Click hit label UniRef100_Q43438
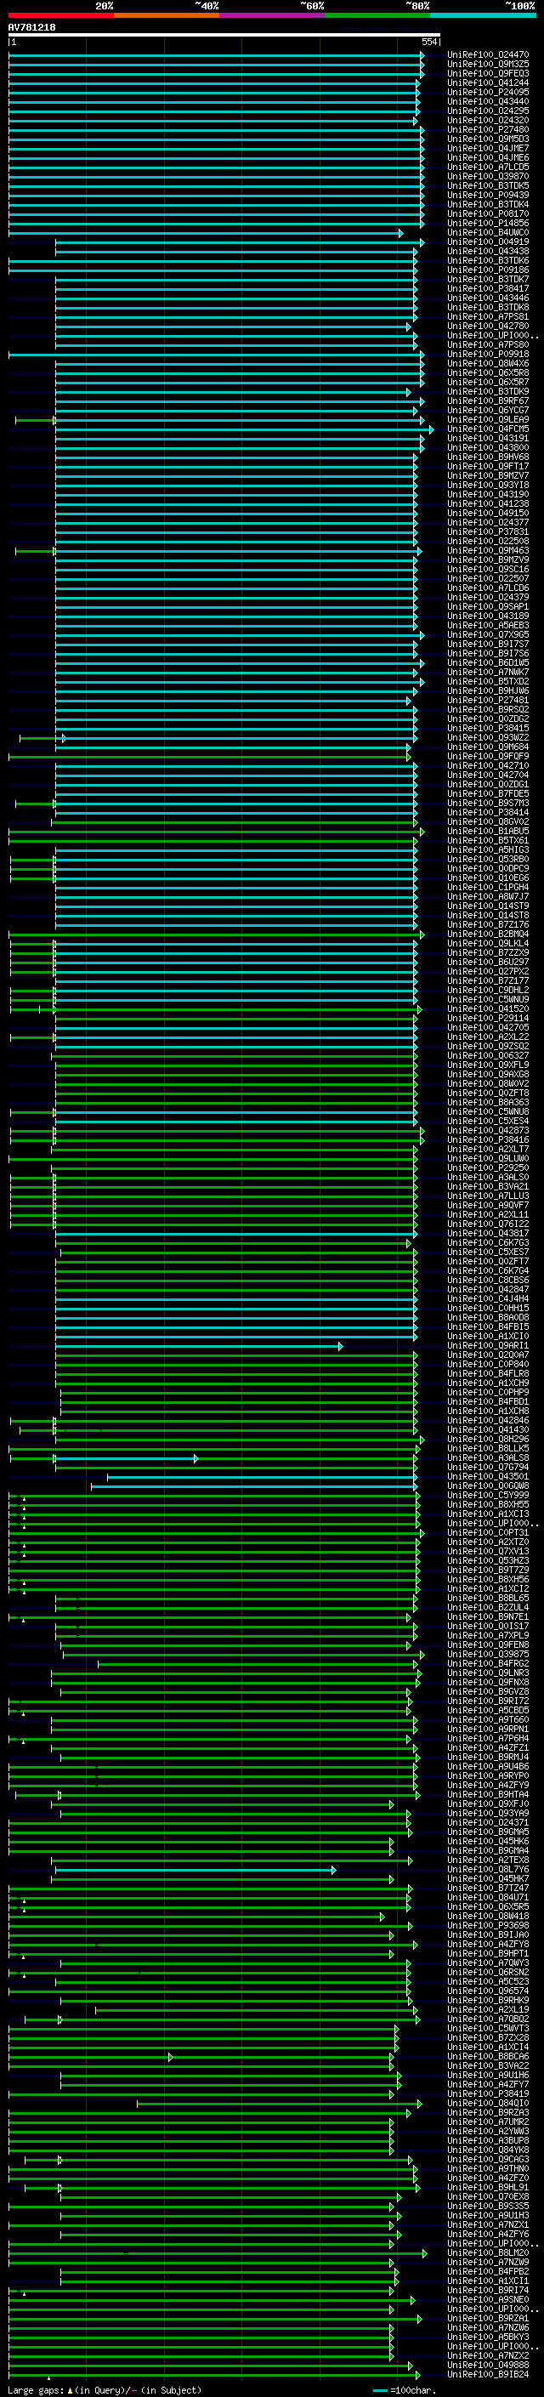 tap(488, 251)
